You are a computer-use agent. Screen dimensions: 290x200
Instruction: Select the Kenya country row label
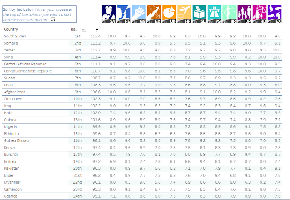(9, 148)
